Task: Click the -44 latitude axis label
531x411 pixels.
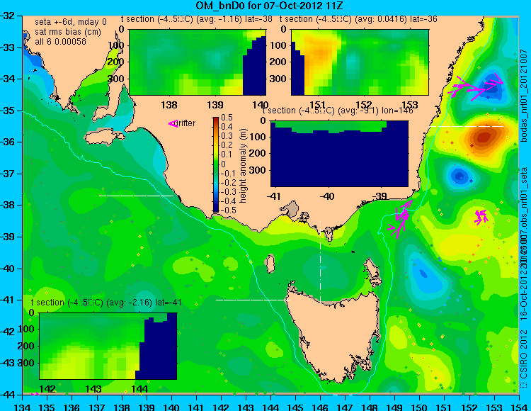Action: (7, 395)
